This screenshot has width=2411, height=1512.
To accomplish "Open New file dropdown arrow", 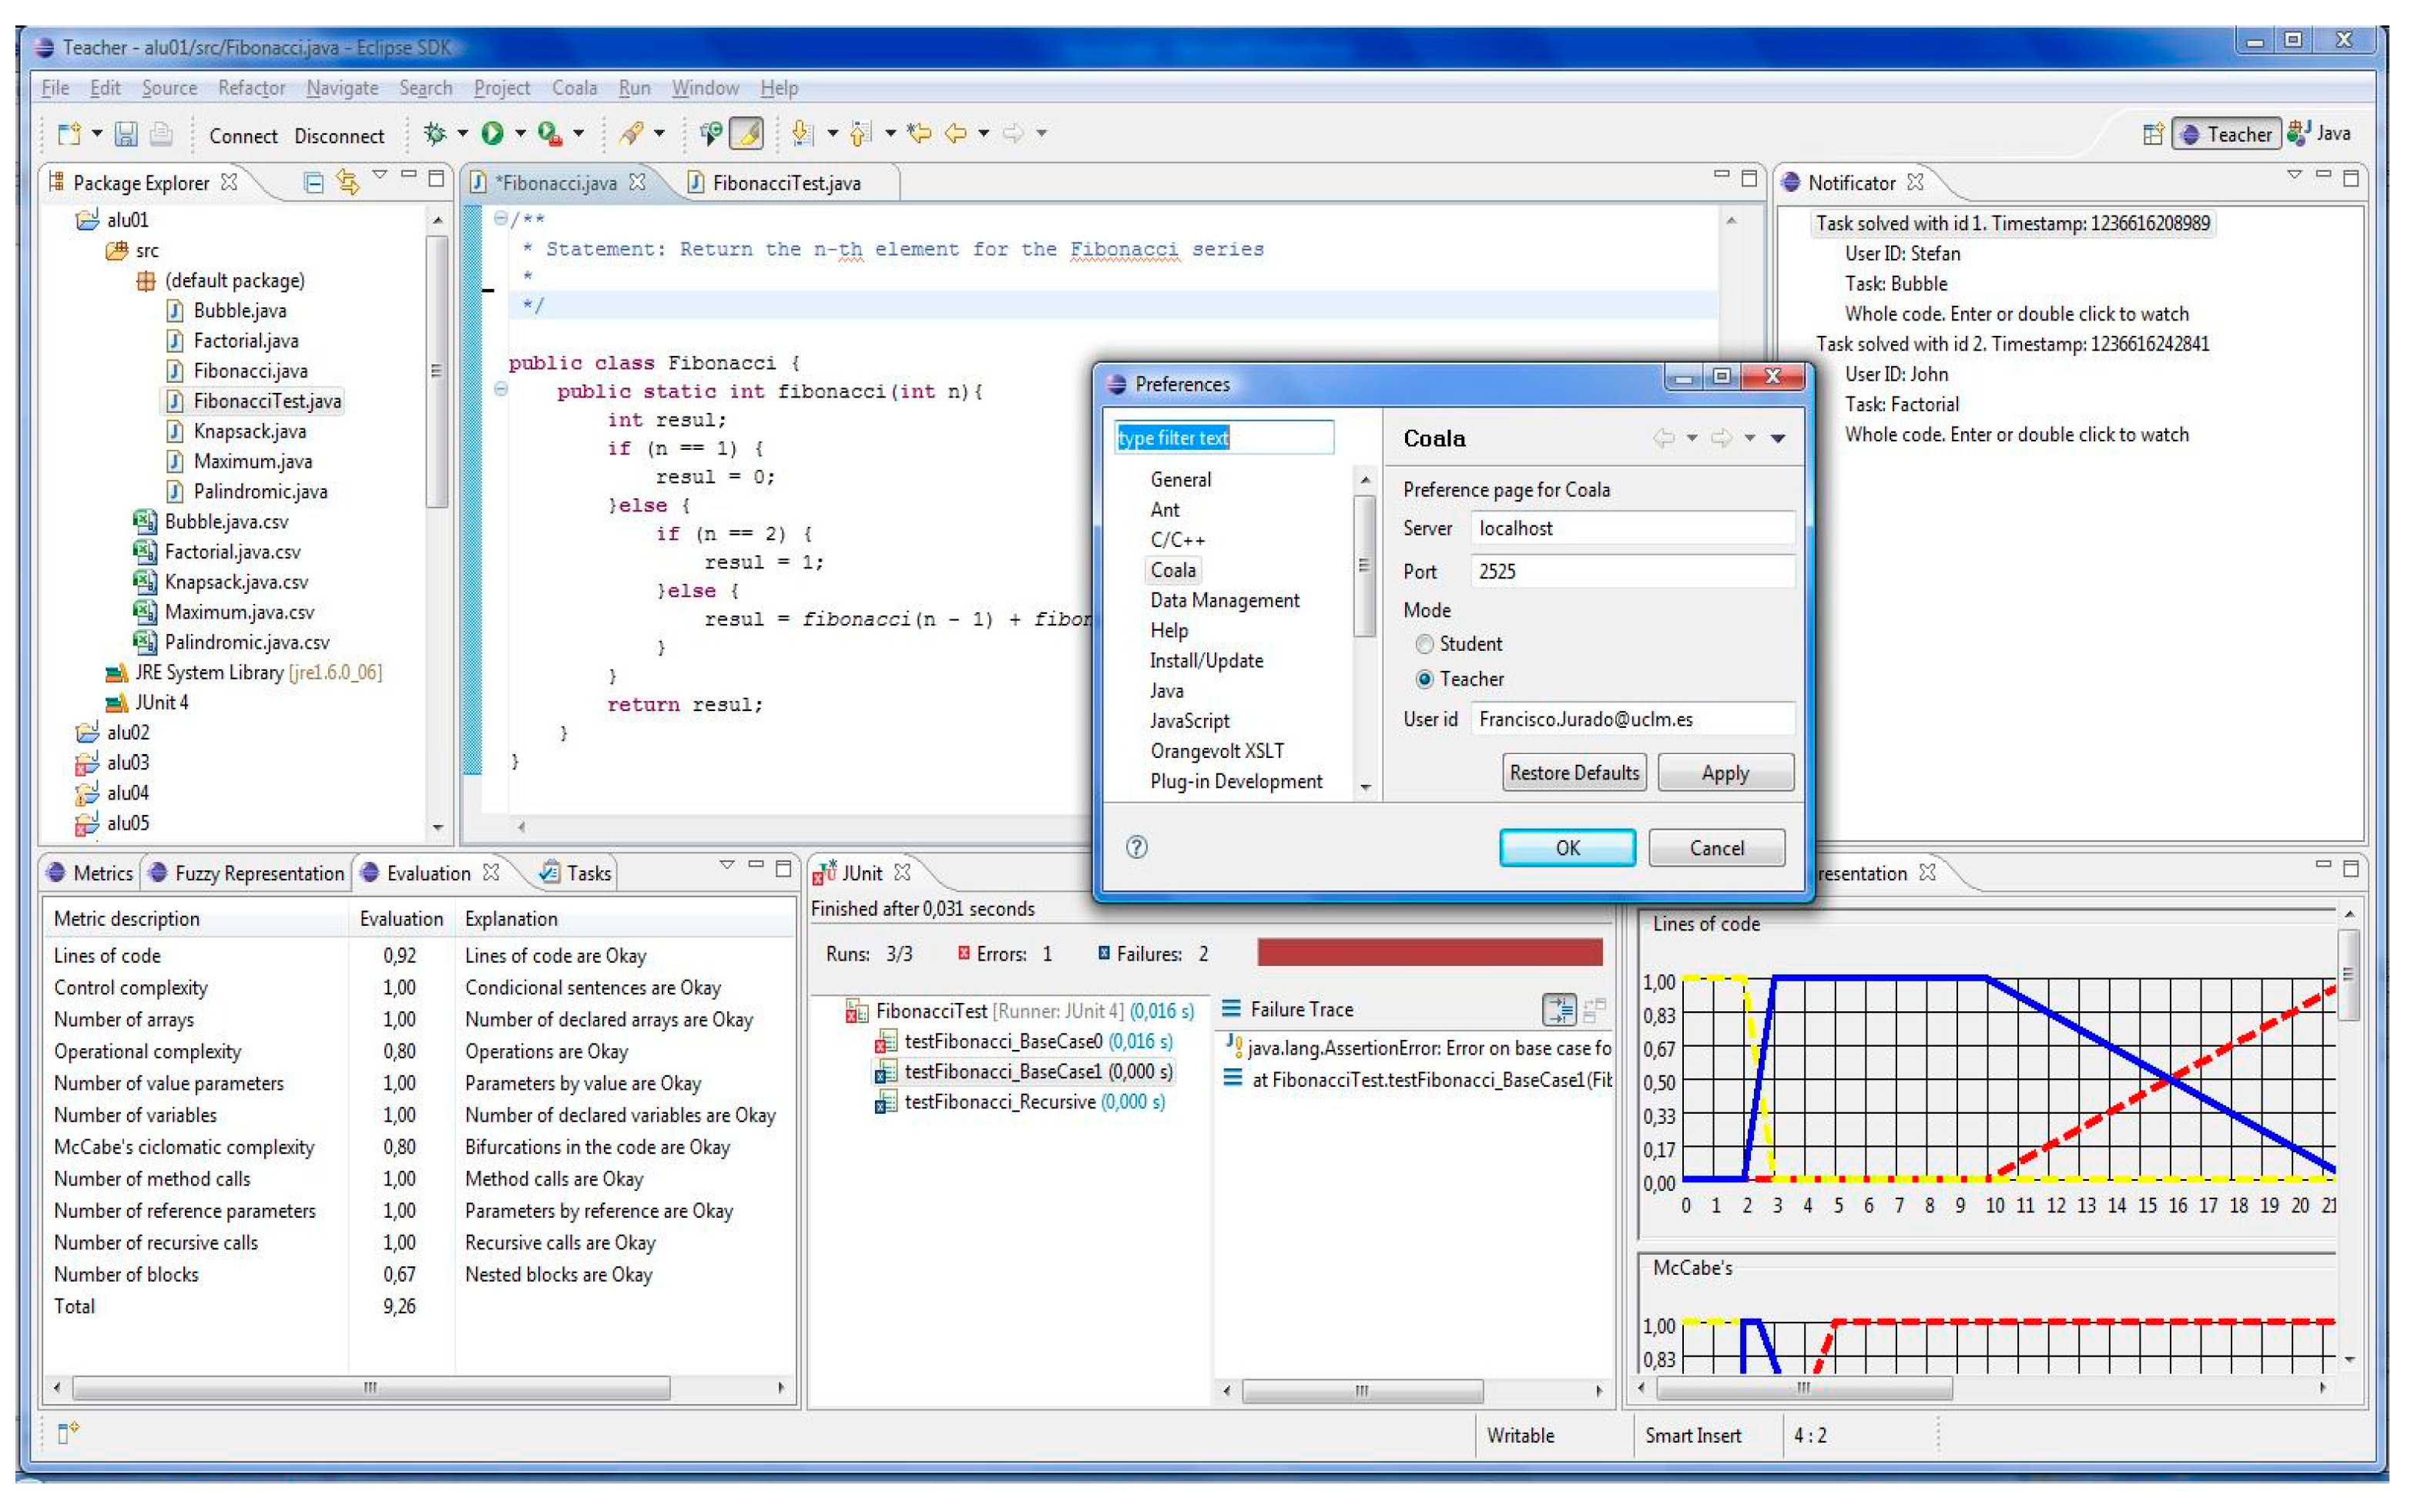I will [x=97, y=133].
